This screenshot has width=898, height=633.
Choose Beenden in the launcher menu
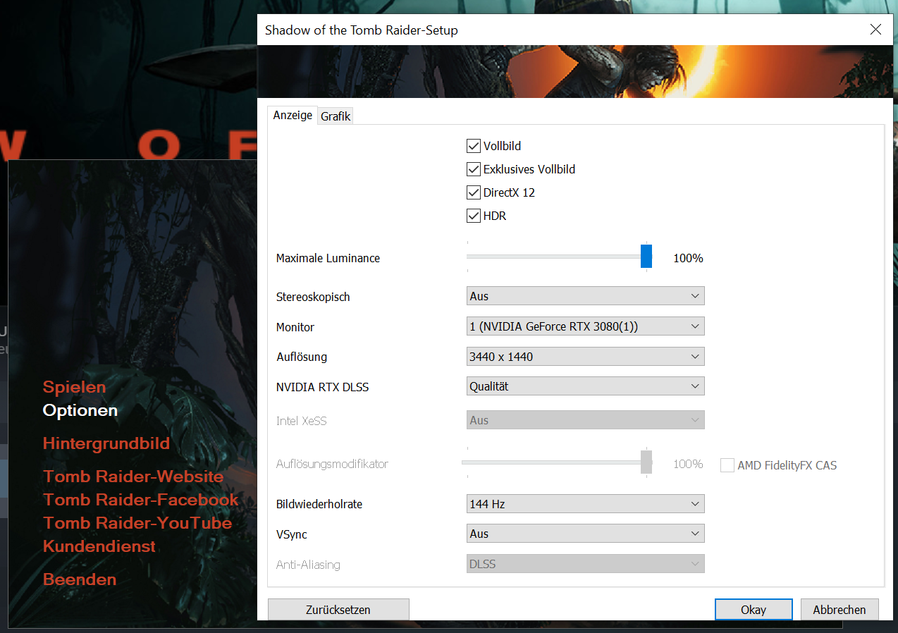[x=80, y=579]
